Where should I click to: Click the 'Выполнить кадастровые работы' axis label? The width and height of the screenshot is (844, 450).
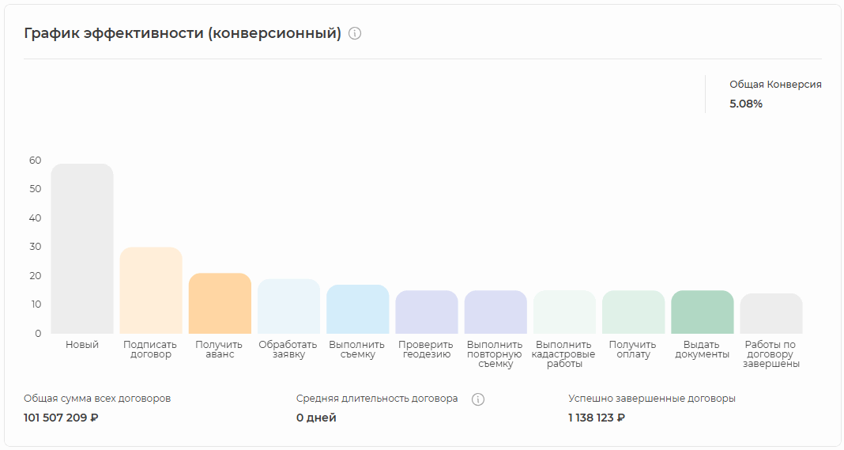click(x=563, y=354)
